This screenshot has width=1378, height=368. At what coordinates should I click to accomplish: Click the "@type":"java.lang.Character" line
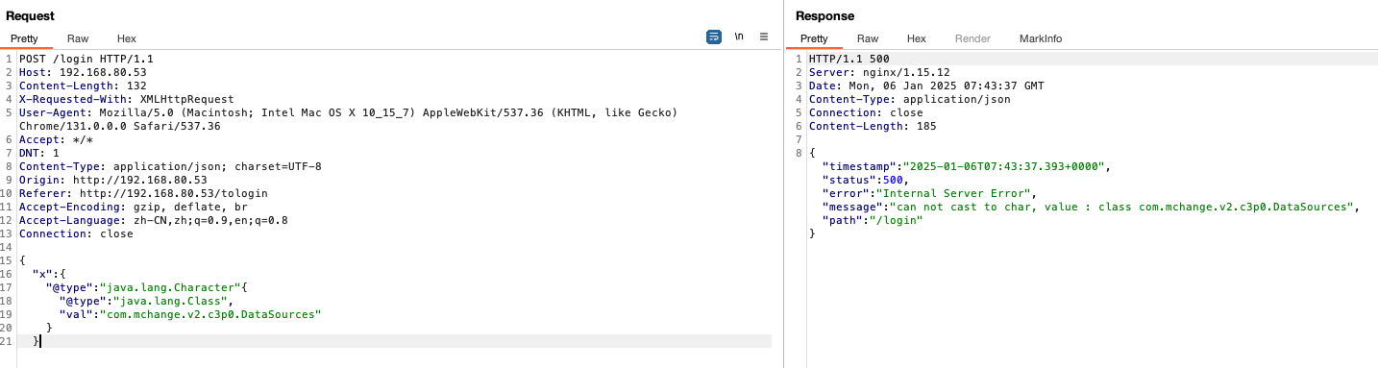(147, 287)
